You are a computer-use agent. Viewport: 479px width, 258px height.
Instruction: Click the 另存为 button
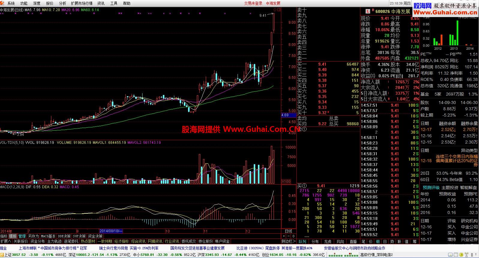click(x=33, y=236)
